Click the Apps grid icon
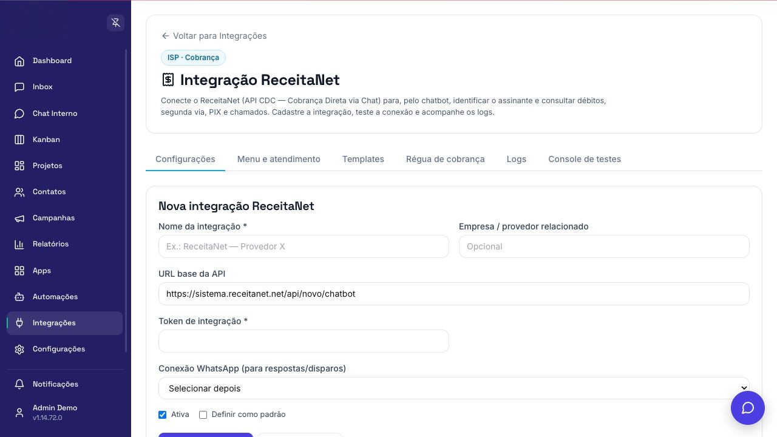Image resolution: width=777 pixels, height=437 pixels. tap(19, 271)
